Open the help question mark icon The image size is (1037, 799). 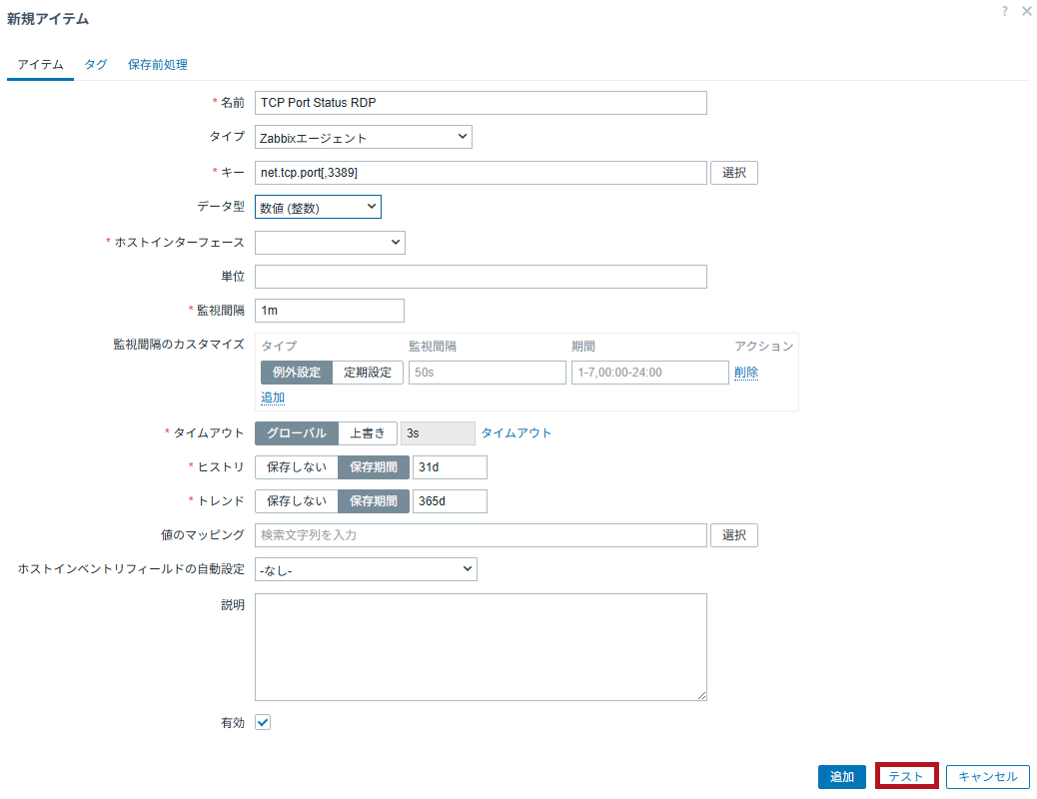click(1005, 11)
